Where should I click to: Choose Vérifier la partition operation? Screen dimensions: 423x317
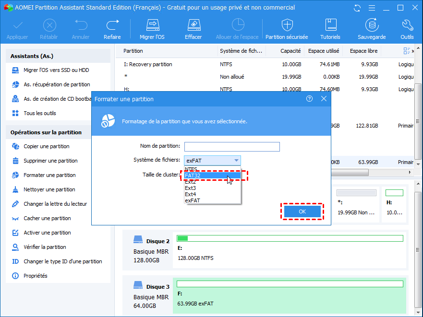[39, 247]
